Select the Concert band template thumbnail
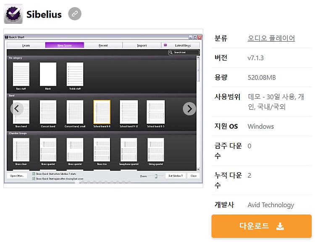This screenshot has width=315, height=242. coord(48,112)
